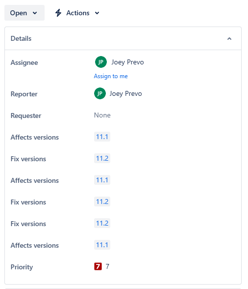Open 11.1 tag between two Fix versions rows

coord(102,180)
